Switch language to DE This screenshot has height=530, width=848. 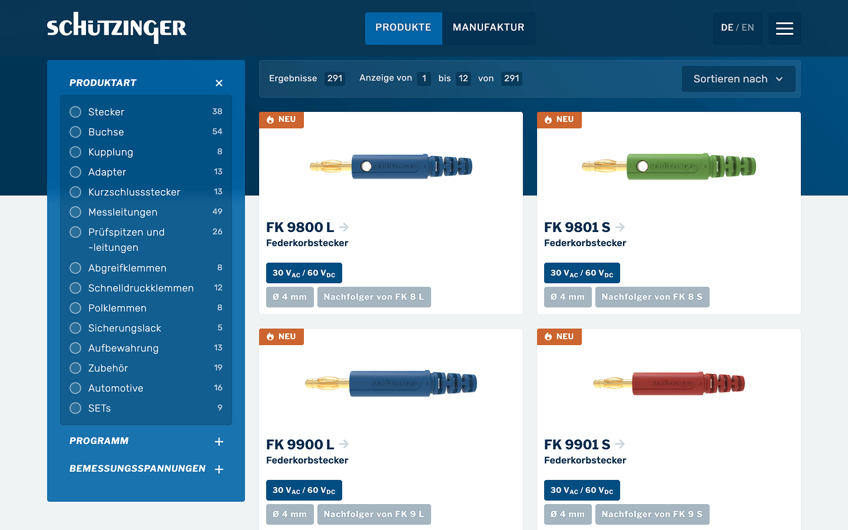point(727,28)
